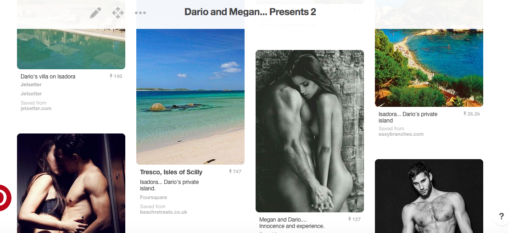
Task: Open the black-and-white shirtless man pin
Action: (429, 196)
